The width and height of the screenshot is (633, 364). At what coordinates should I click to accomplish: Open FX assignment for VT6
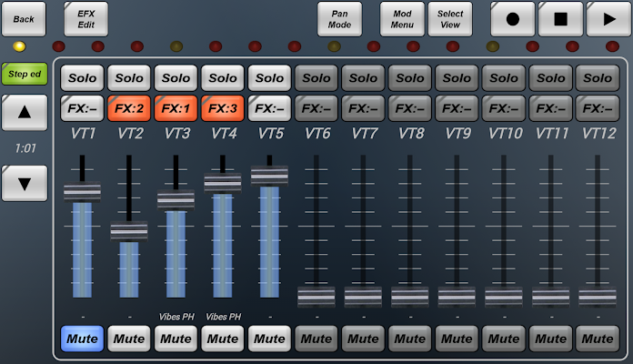coord(316,108)
